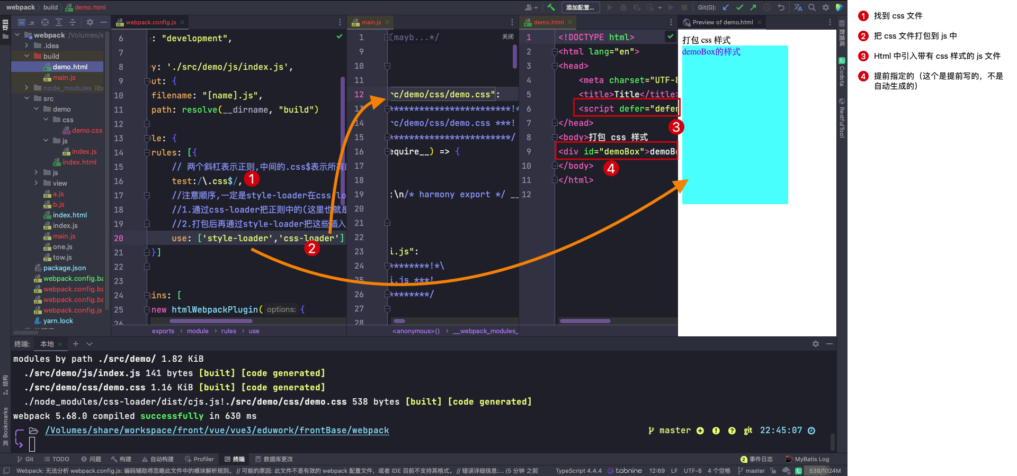Open the run configuration dropdown 添加配置...

point(581,7)
